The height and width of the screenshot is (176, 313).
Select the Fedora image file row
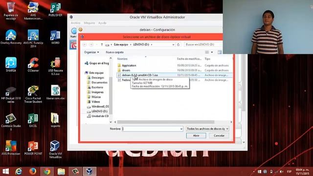pos(174,80)
